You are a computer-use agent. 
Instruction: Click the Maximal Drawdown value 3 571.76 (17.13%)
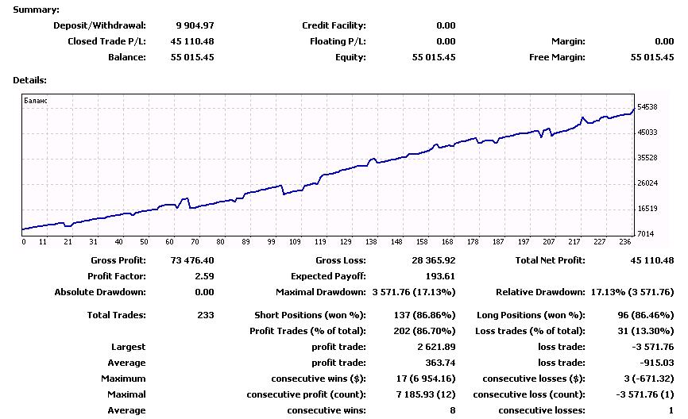coord(414,292)
